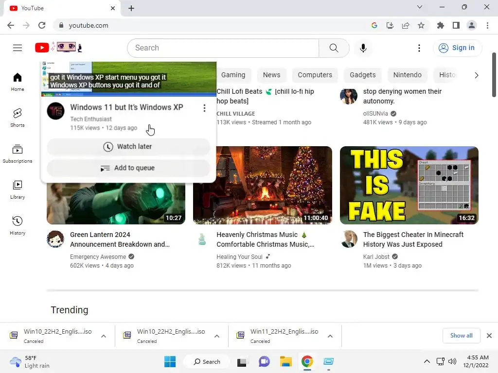
Task: Open Task View from the taskbar
Action: [242, 361]
